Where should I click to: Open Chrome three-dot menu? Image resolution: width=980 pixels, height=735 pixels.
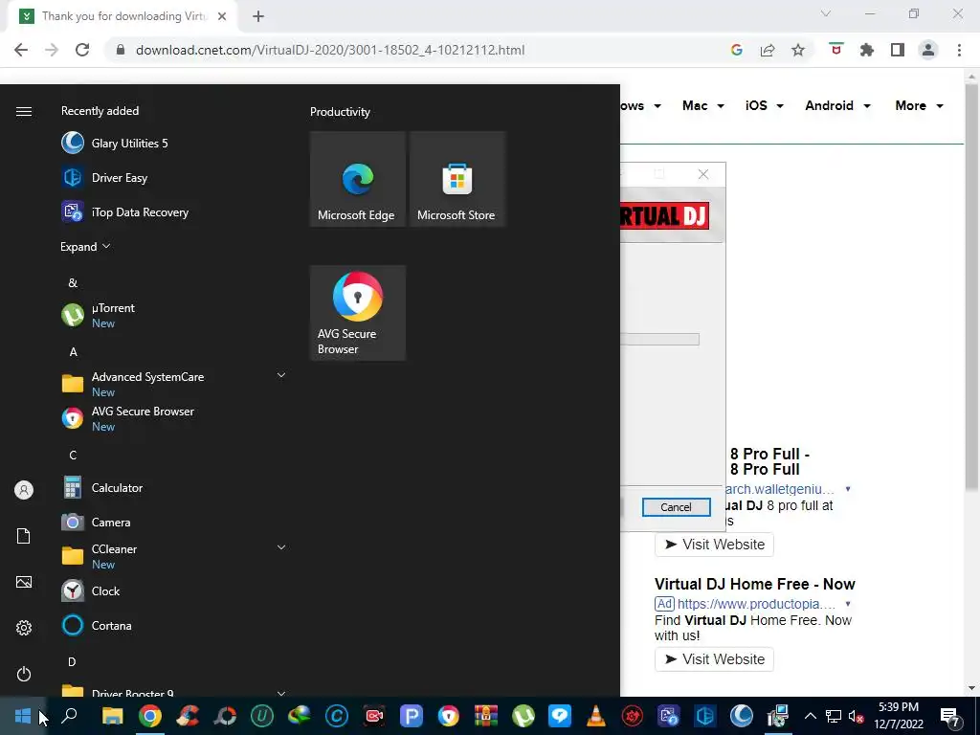959,50
